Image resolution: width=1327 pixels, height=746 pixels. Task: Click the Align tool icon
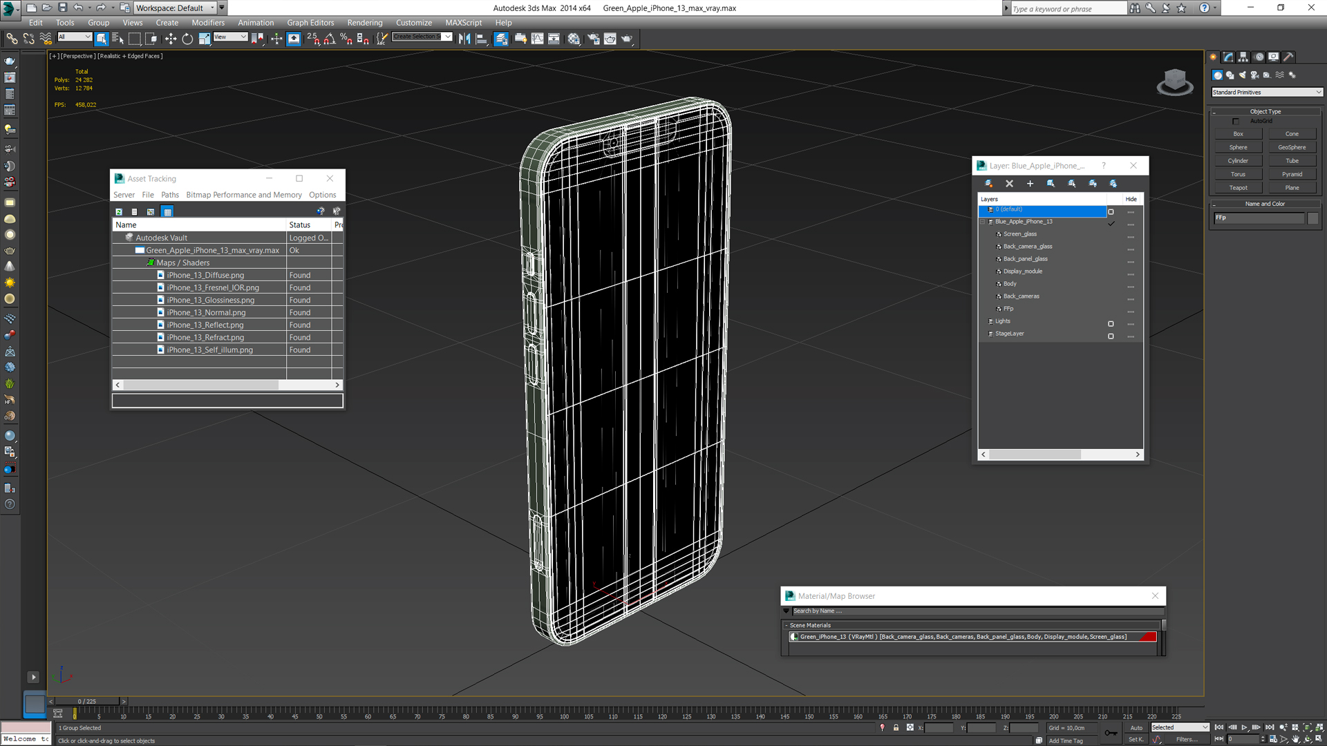point(482,39)
